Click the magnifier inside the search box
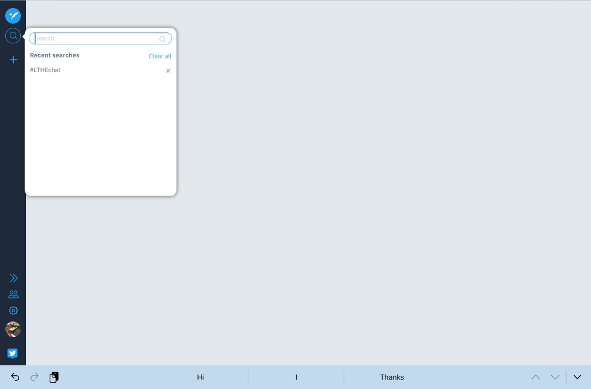591x389 pixels. click(x=163, y=39)
